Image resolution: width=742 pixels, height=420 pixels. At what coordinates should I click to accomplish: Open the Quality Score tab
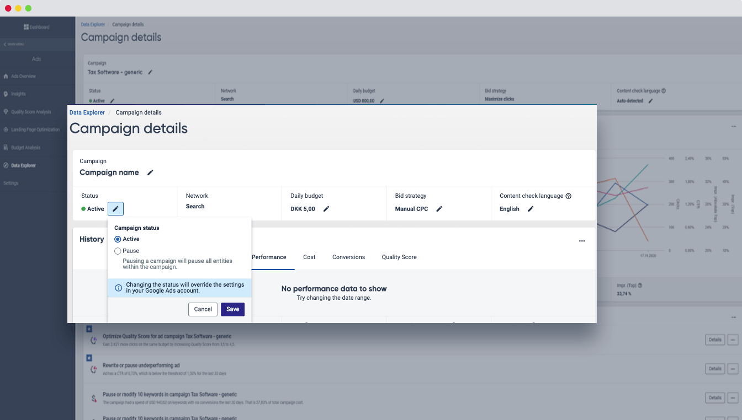coord(399,257)
